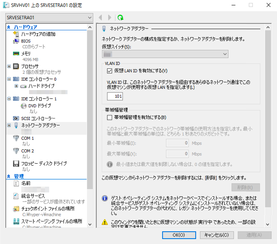Select the BIOS tree item label
277x244 pixels.
pos(26,41)
